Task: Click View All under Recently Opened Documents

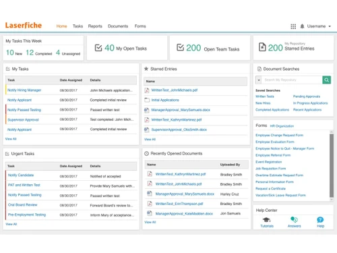Action: pyautogui.click(x=150, y=222)
